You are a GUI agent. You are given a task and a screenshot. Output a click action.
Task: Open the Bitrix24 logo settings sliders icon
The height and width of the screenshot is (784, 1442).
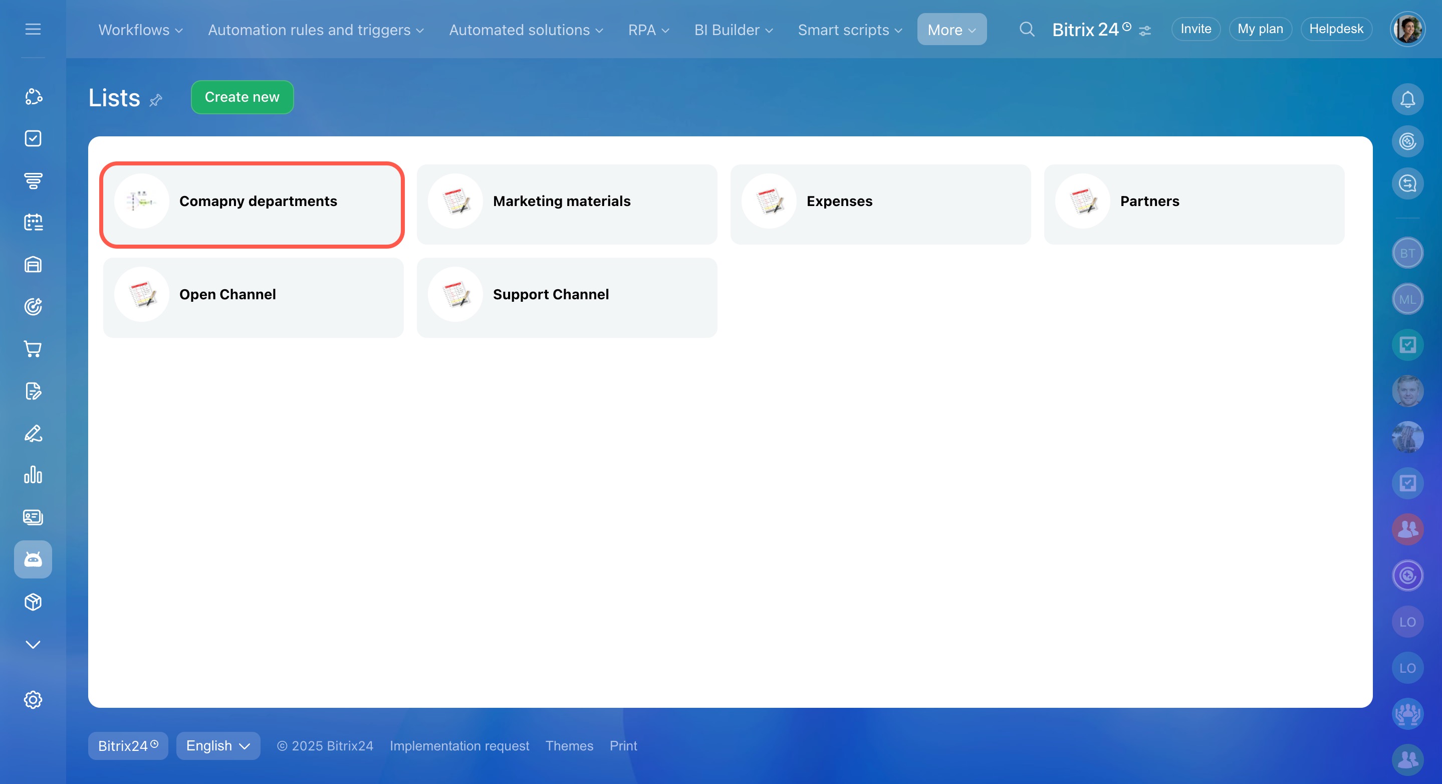(1145, 31)
